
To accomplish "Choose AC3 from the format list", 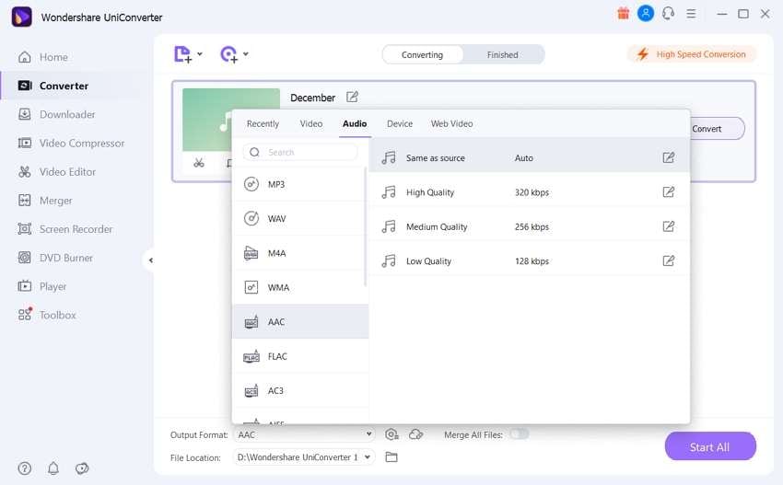I will tap(299, 391).
